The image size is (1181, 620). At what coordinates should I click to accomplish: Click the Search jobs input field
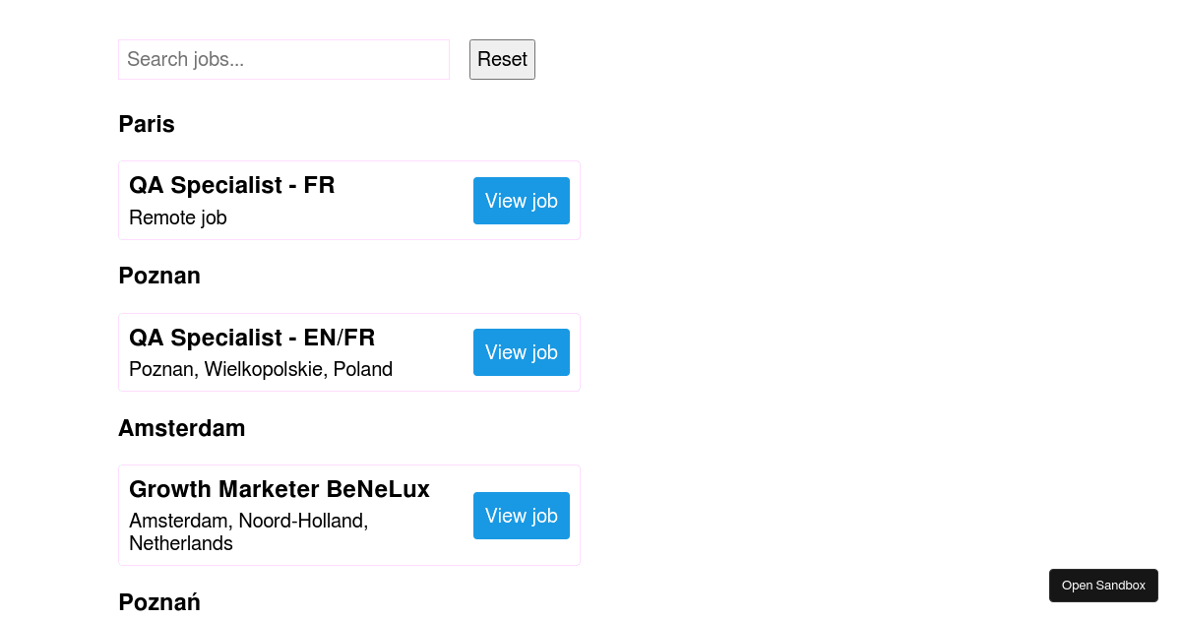(x=283, y=59)
